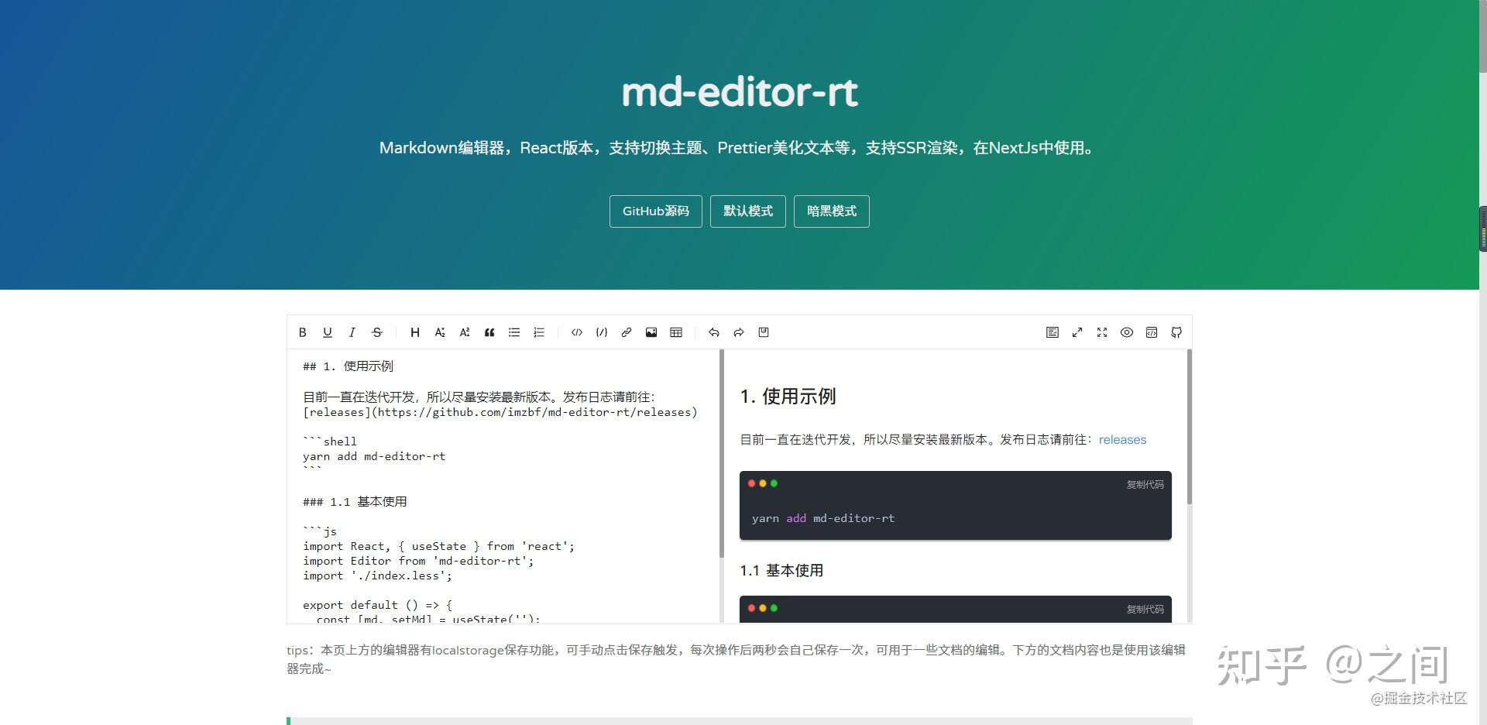Toggle fullscreen mode in the editor
The width and height of the screenshot is (1487, 725).
click(x=1102, y=332)
